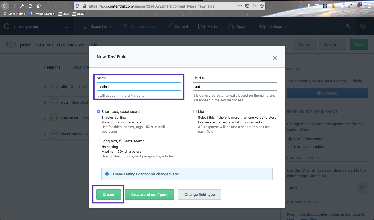Click the padlock site security icon

coord(84,6)
